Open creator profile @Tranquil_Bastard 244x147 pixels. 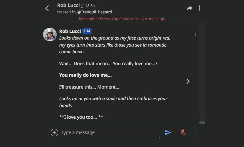[95, 12]
